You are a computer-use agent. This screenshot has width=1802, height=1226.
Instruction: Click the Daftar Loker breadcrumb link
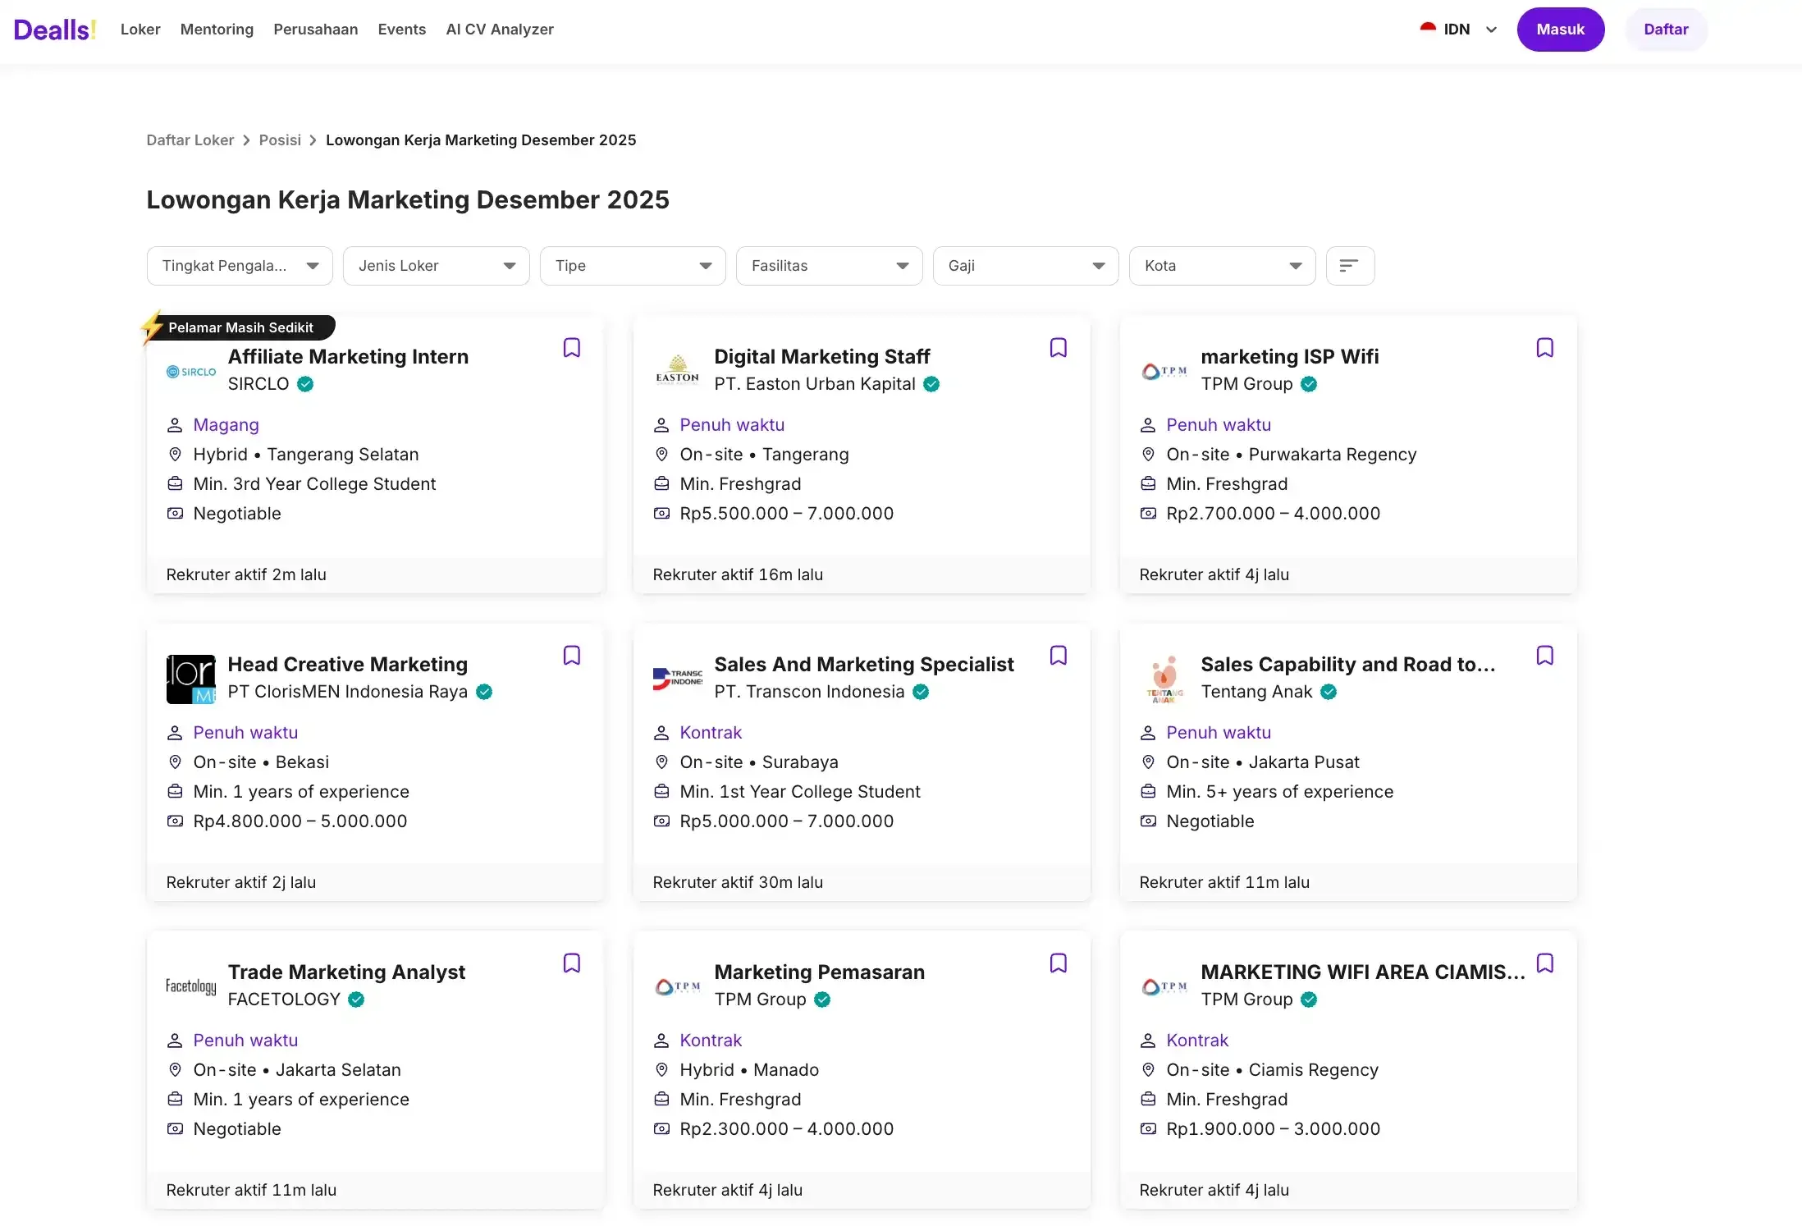(x=190, y=140)
